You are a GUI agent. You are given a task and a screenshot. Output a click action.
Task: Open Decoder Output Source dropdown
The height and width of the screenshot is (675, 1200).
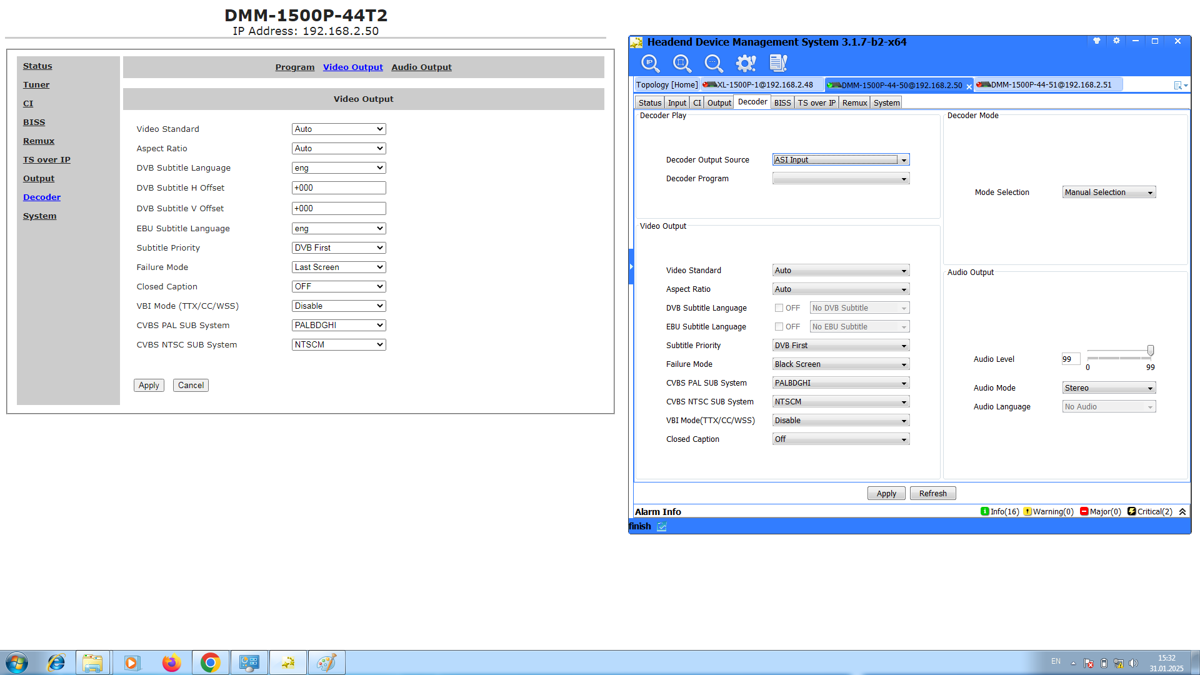coord(841,160)
